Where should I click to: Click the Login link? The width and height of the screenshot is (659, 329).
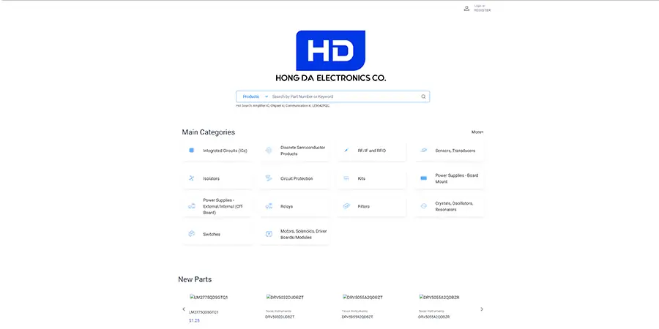(480, 6)
